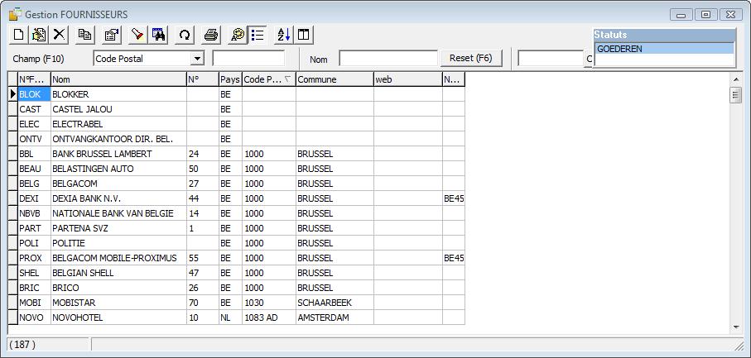The image size is (751, 358).
Task: Select the BELGIAN SHELL cell
Action: pyautogui.click(x=118, y=273)
